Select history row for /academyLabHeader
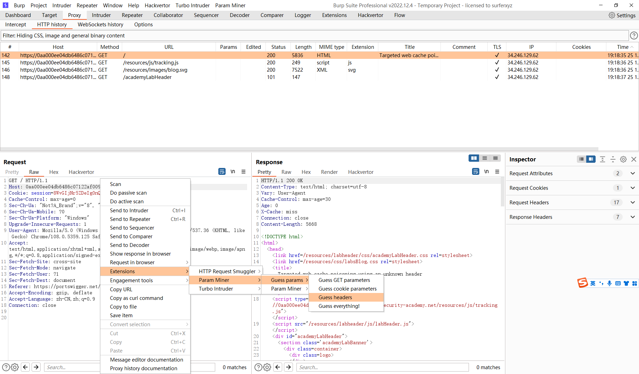This screenshot has width=639, height=374. (x=319, y=77)
